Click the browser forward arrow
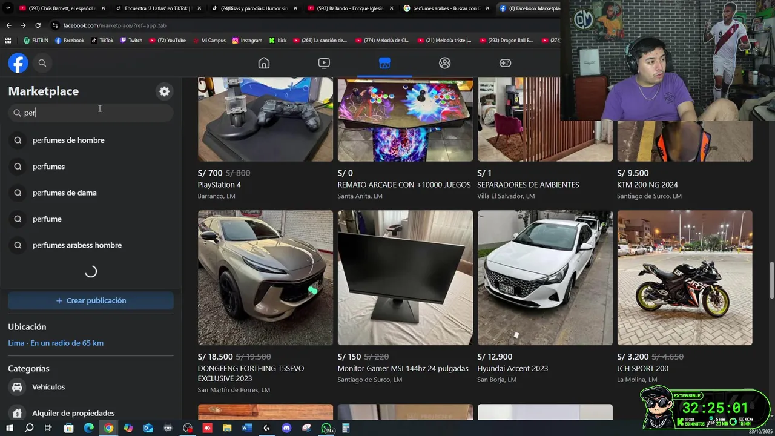This screenshot has width=775, height=436. [23, 25]
